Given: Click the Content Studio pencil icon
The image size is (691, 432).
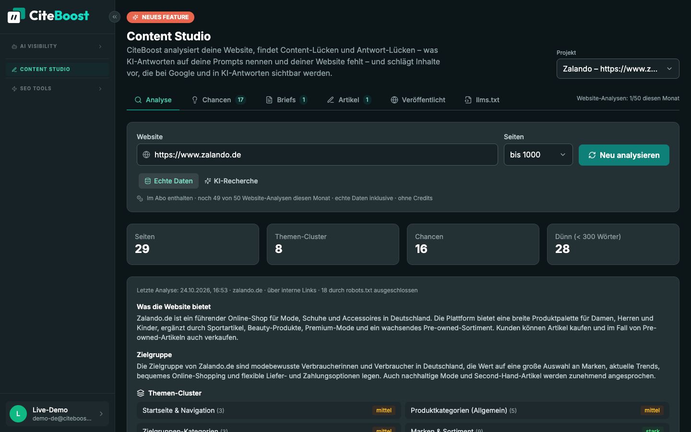Looking at the screenshot, I should (14, 70).
